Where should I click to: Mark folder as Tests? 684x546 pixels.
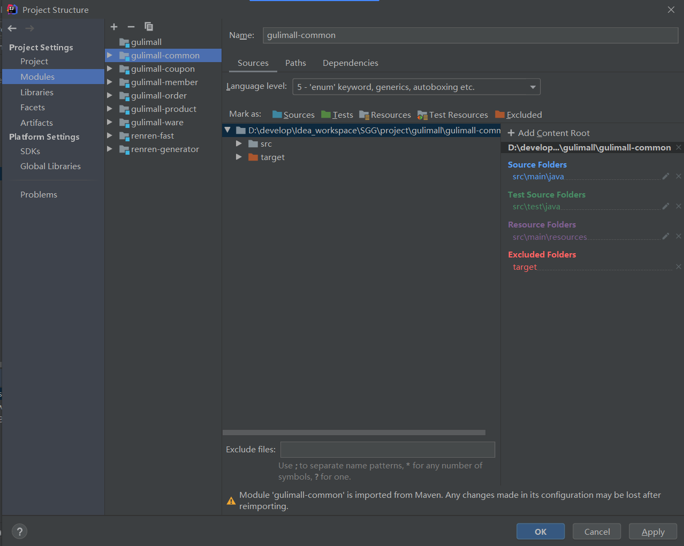tap(337, 115)
